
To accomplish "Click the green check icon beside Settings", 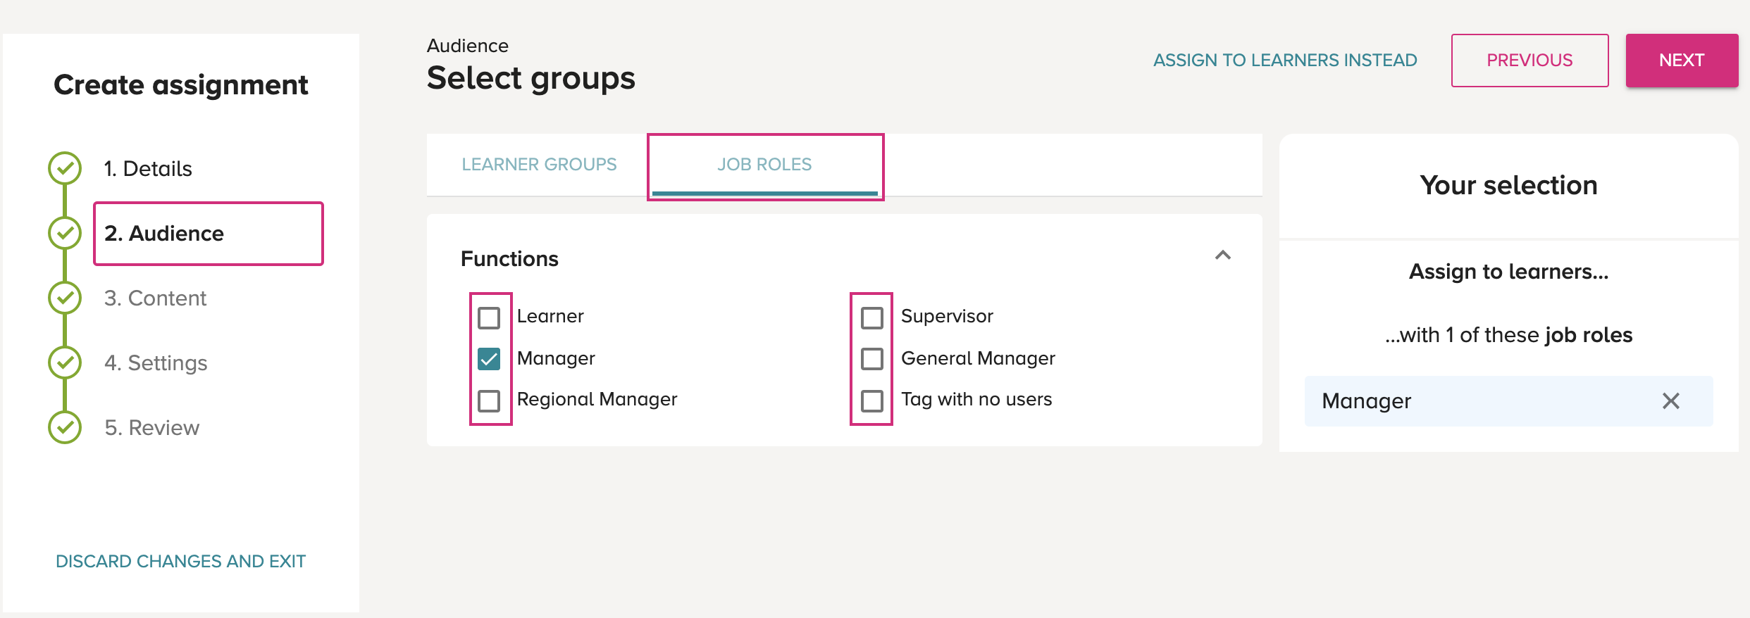I will tap(65, 362).
